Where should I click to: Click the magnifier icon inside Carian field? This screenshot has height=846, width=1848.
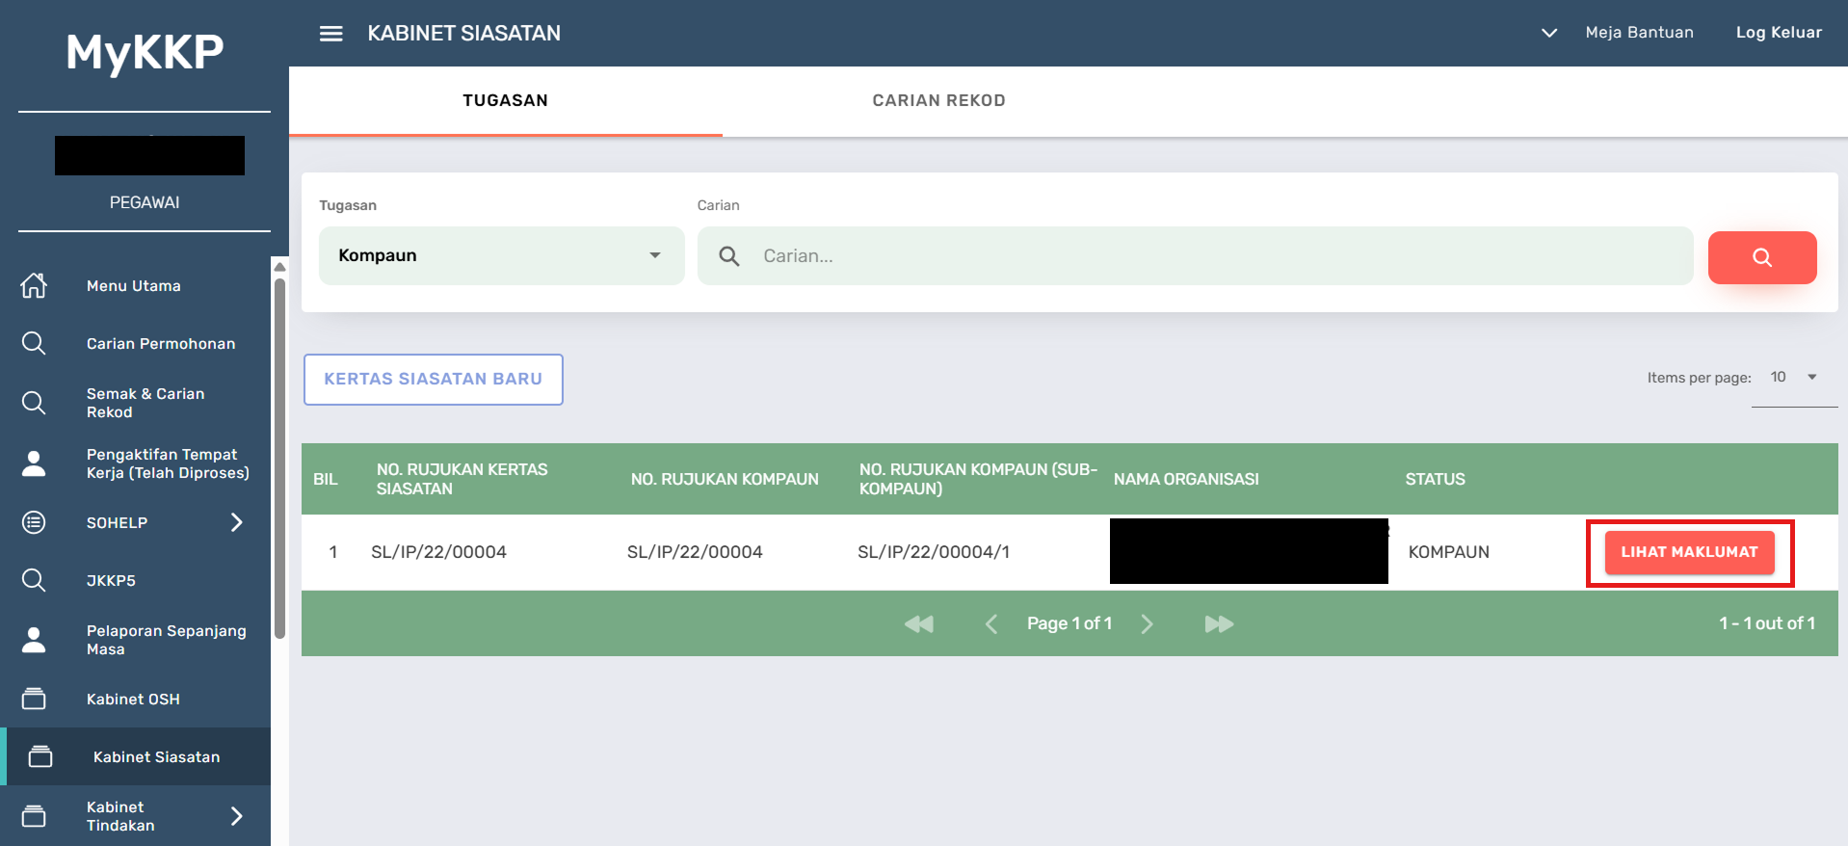pos(729,256)
